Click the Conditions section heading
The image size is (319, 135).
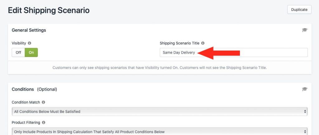click(x=23, y=89)
